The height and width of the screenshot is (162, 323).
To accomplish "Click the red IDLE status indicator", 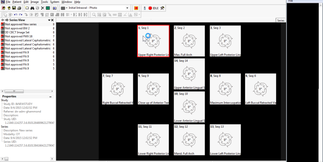I will pyautogui.click(x=153, y=8).
